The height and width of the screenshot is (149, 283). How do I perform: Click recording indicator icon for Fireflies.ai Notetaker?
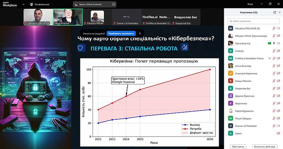pos(270,58)
